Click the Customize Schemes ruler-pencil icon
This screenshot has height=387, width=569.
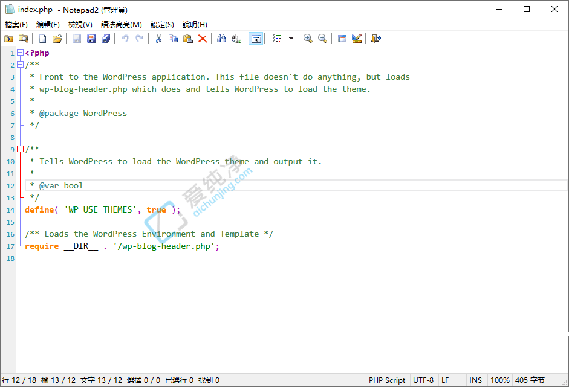356,39
